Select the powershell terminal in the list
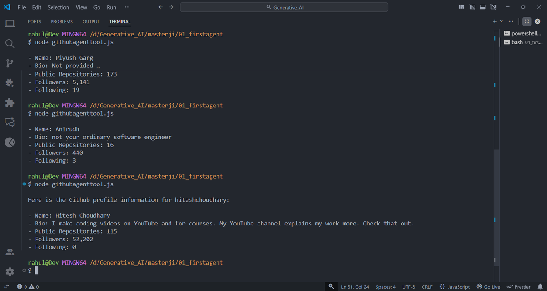 pyautogui.click(x=522, y=33)
